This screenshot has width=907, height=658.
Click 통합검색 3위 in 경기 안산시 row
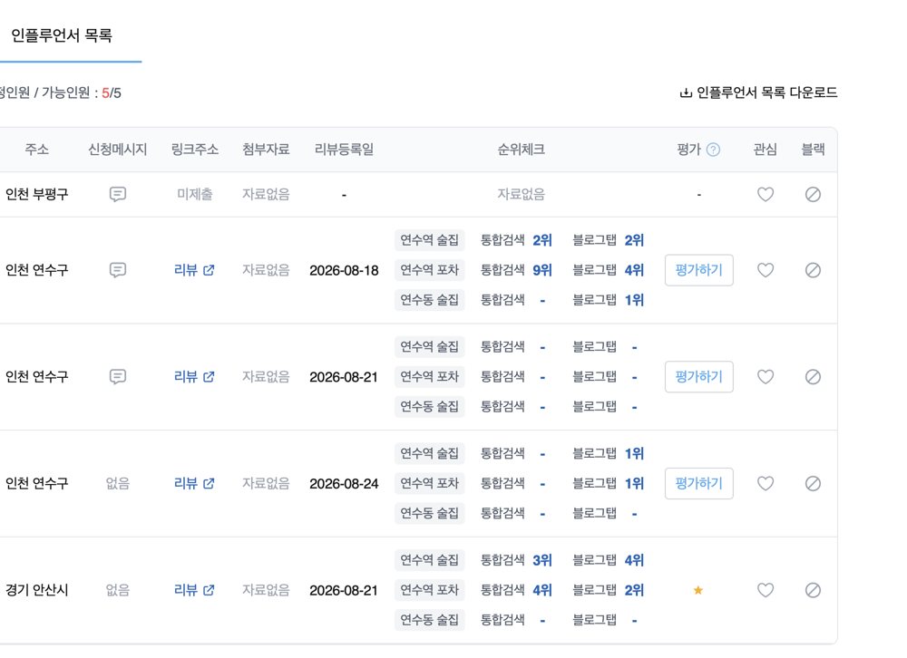(517, 560)
